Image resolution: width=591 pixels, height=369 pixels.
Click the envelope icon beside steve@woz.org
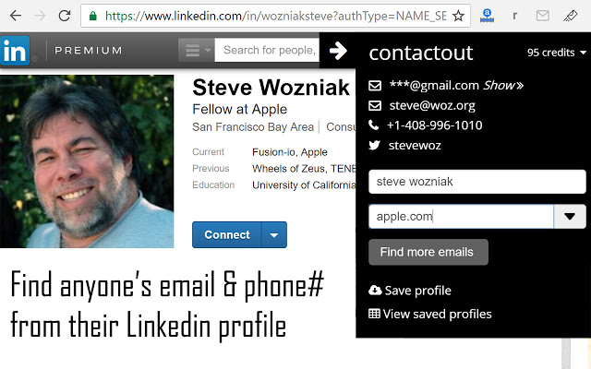[x=375, y=105]
